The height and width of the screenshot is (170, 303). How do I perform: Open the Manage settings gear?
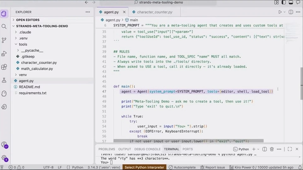(4, 158)
